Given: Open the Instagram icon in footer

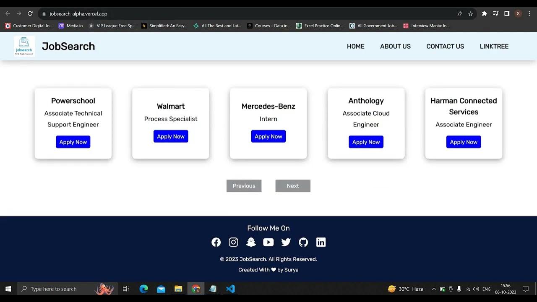Looking at the screenshot, I should [x=233, y=242].
